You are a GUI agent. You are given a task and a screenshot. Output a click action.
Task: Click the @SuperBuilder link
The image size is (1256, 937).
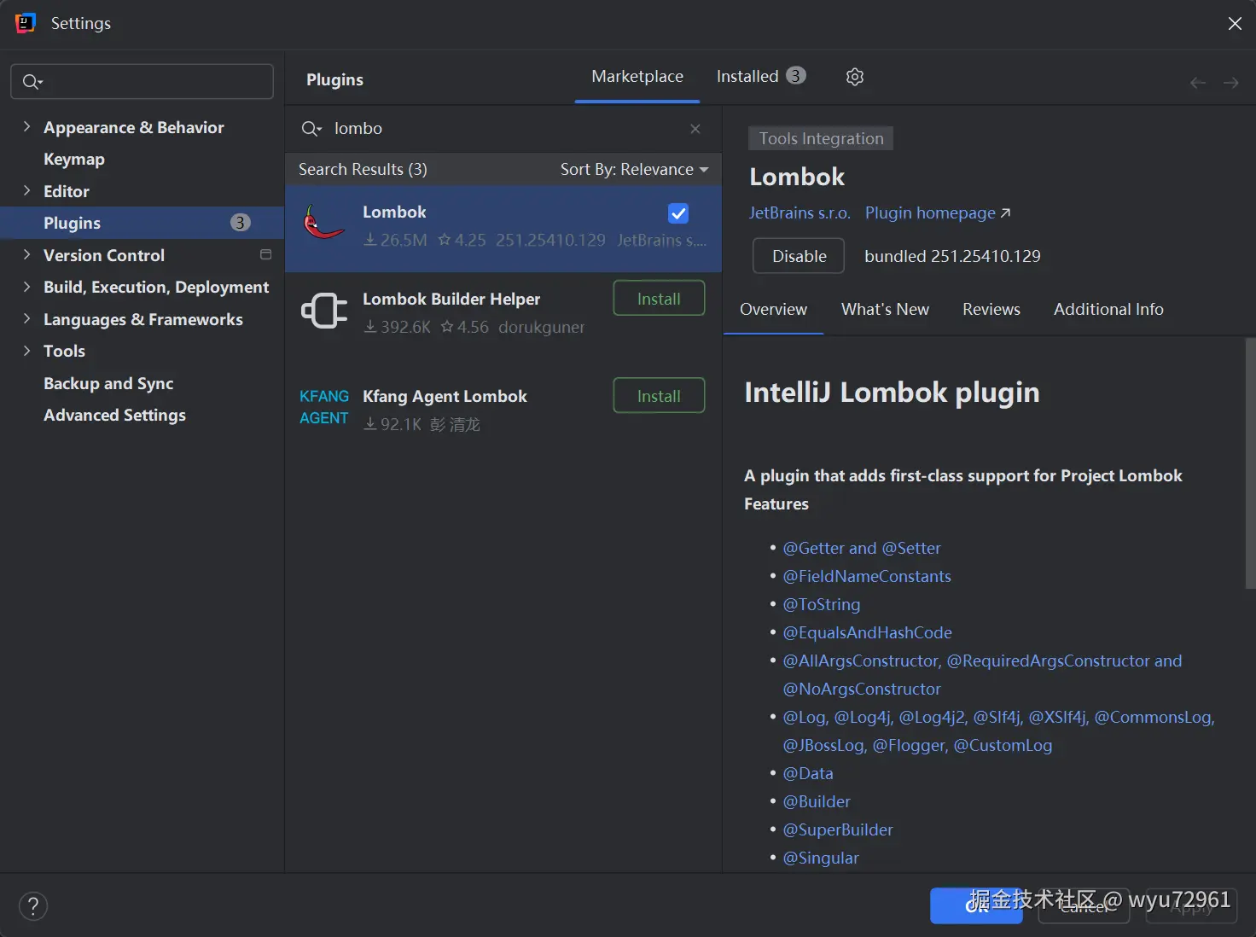coord(838,830)
